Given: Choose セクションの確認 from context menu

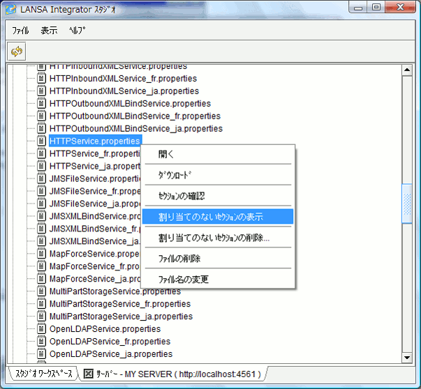Looking at the screenshot, I should pyautogui.click(x=218, y=196).
